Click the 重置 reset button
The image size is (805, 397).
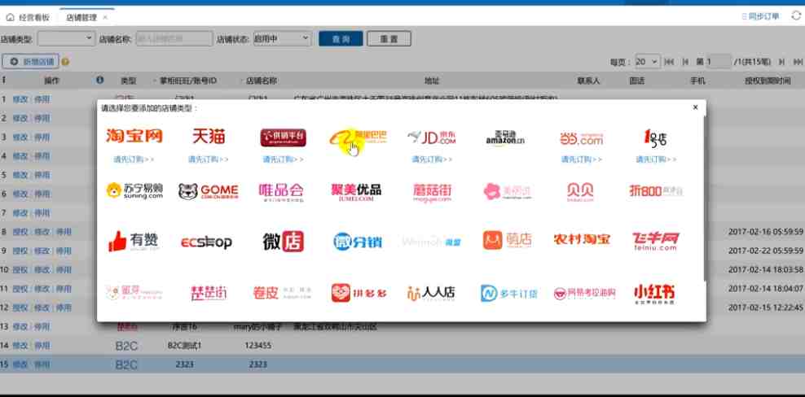[x=389, y=38]
